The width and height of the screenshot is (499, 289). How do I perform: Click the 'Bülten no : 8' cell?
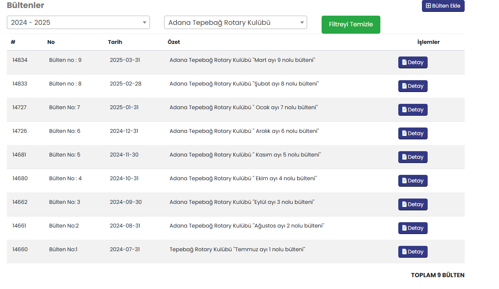coord(65,84)
